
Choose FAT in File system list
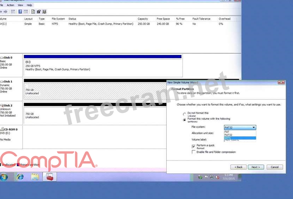[240, 132]
